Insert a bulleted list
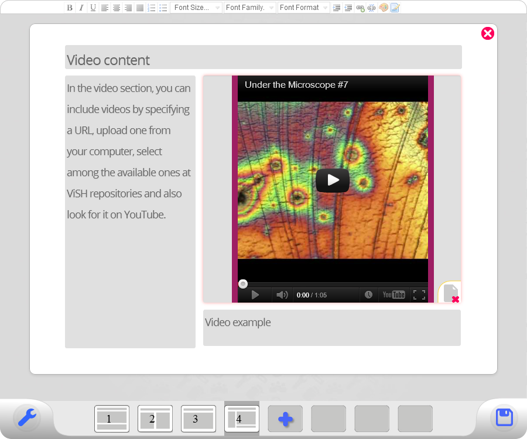This screenshot has height=439, width=527. tap(163, 8)
